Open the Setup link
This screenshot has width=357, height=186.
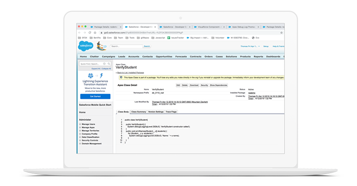tap(266, 46)
